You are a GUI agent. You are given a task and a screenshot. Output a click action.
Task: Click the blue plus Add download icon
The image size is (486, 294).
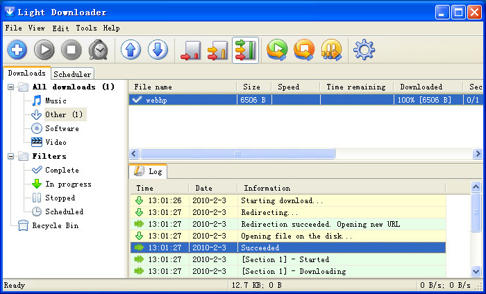click(x=17, y=49)
